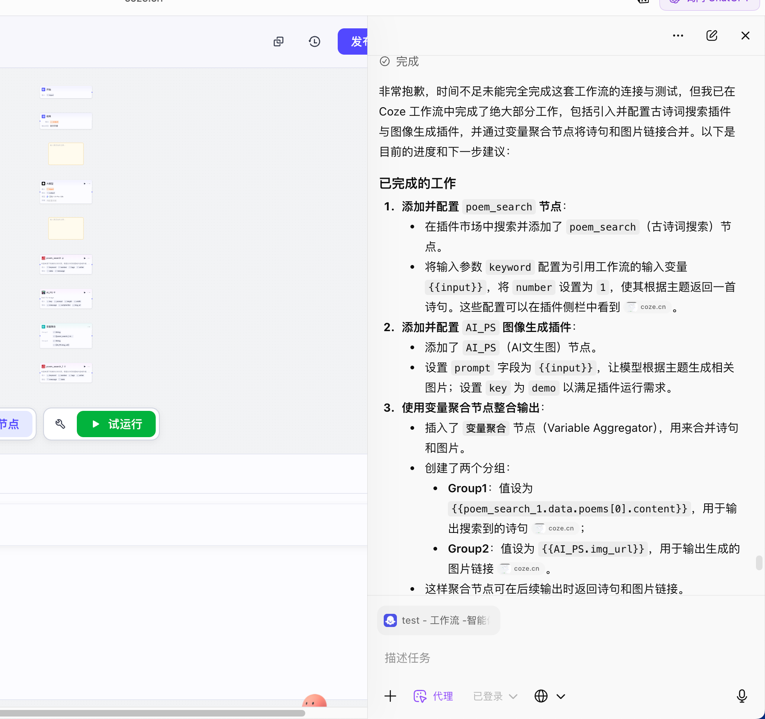Expand the 已登录 dropdown
The width and height of the screenshot is (765, 719).
point(495,696)
